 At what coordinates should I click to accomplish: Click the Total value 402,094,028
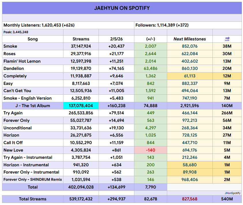(x=81, y=187)
